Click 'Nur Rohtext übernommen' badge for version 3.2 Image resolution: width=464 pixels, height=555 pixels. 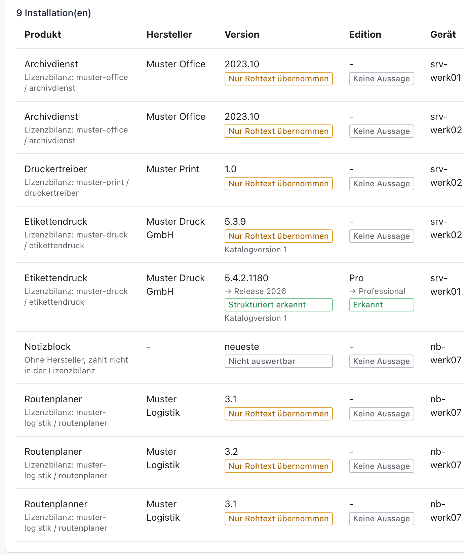[278, 466]
